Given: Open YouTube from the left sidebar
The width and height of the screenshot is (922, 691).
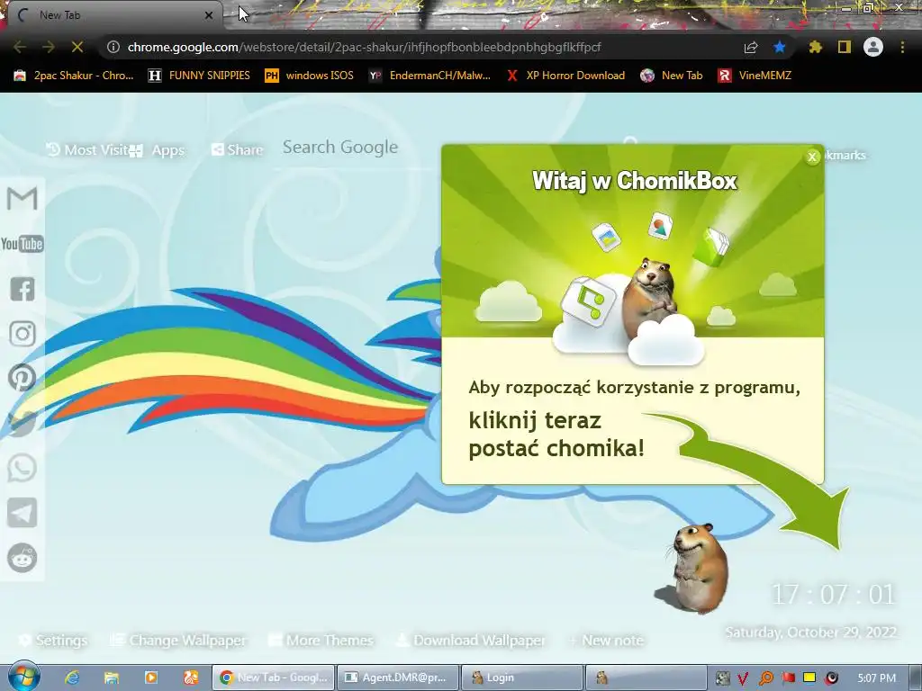Looking at the screenshot, I should (22, 243).
